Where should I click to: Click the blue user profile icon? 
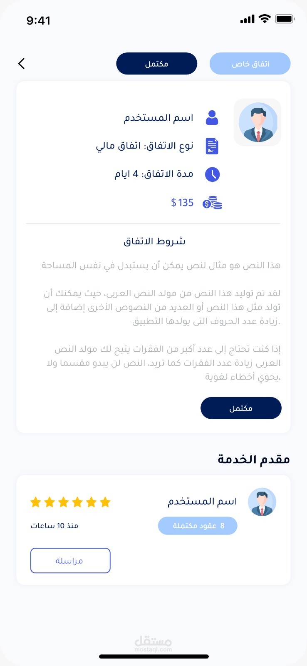(212, 118)
